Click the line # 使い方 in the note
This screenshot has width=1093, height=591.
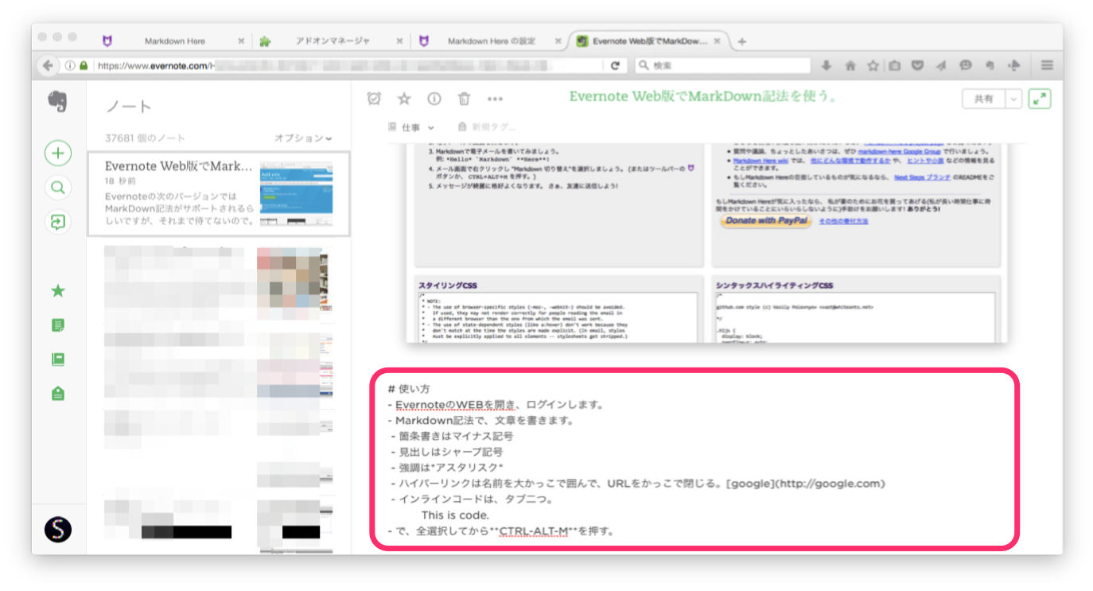[408, 389]
